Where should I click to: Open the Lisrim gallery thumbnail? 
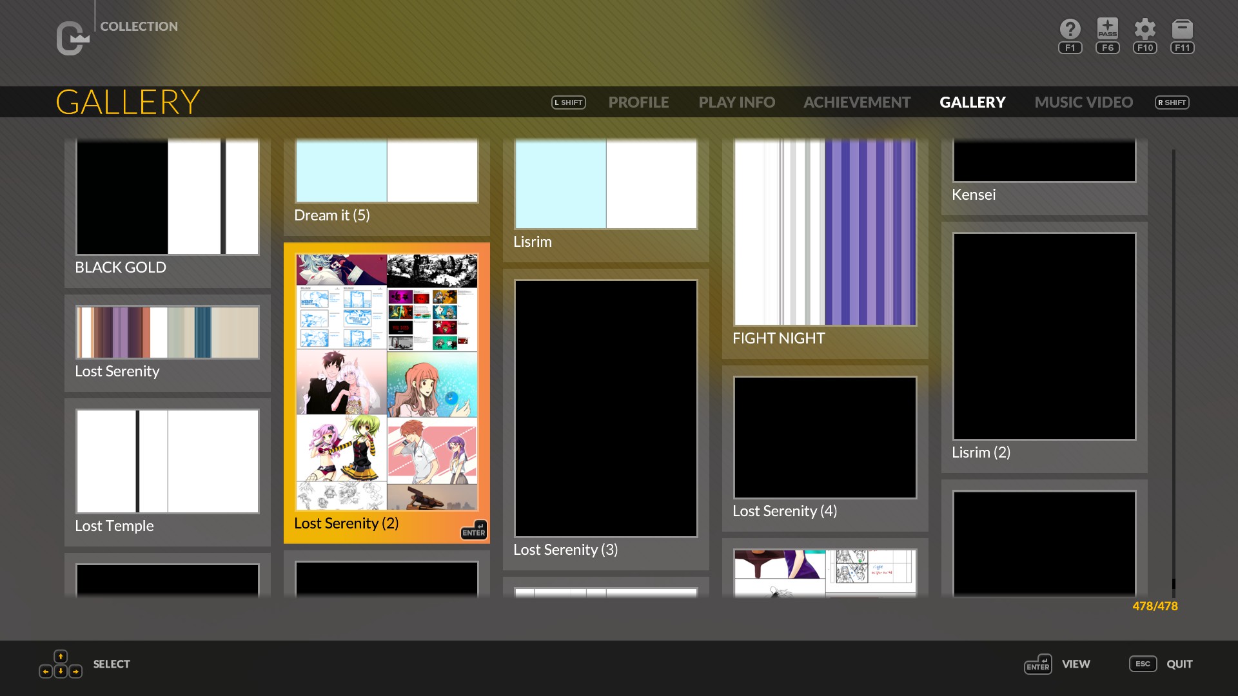[x=606, y=184]
